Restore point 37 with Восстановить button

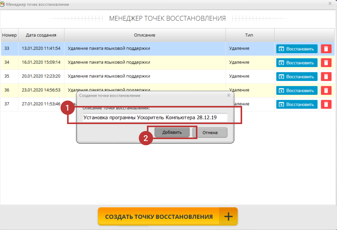tap(297, 104)
